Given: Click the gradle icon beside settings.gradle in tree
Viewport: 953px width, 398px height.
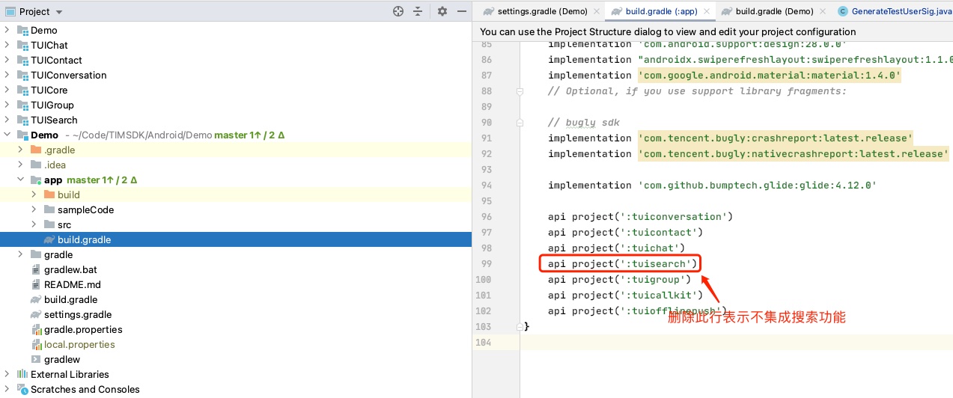Looking at the screenshot, I should click(x=36, y=315).
